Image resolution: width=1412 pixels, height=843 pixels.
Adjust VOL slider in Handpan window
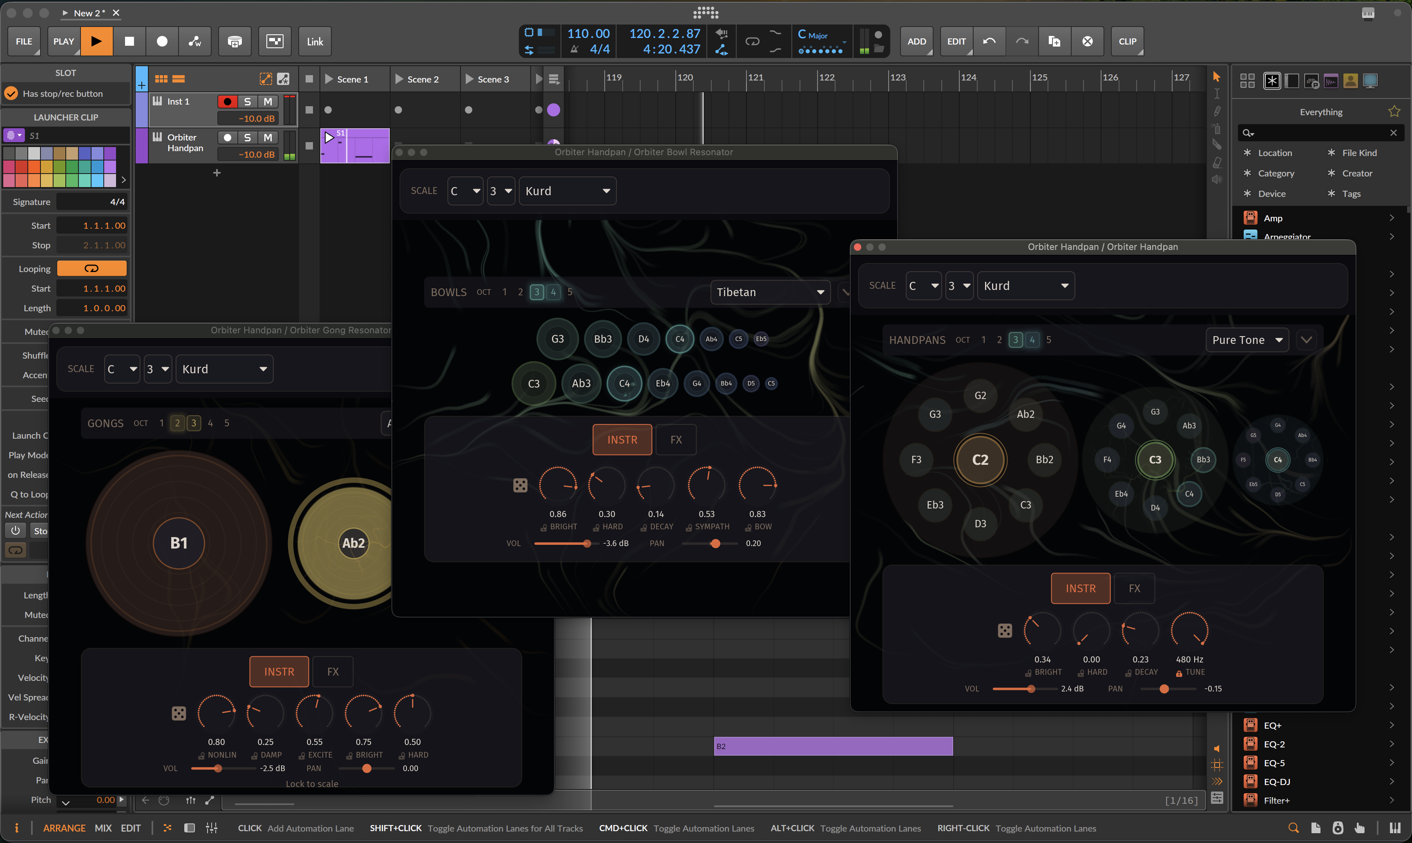pos(1025,689)
